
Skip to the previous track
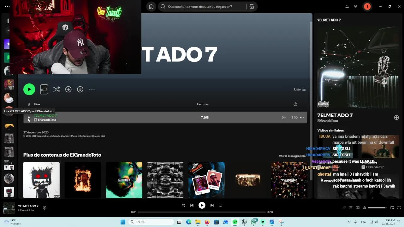(192, 205)
